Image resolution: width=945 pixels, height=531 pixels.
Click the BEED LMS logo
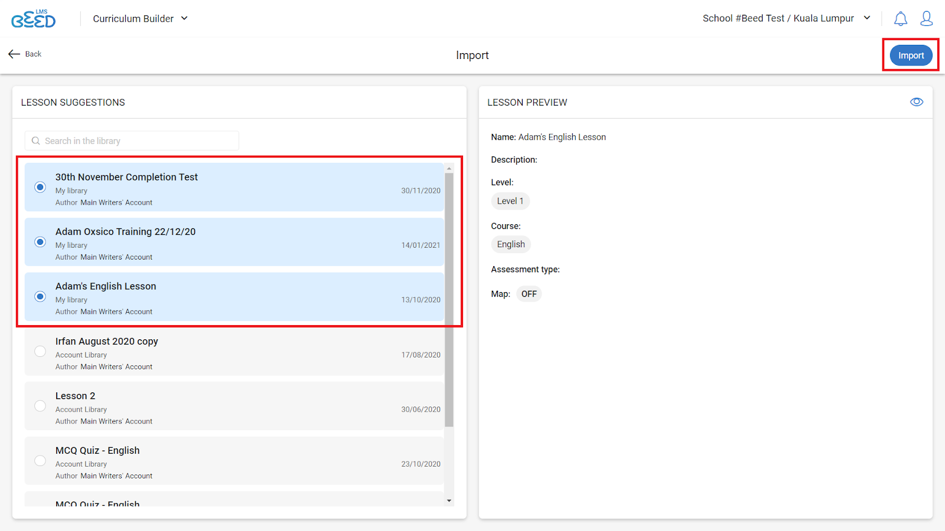34,19
